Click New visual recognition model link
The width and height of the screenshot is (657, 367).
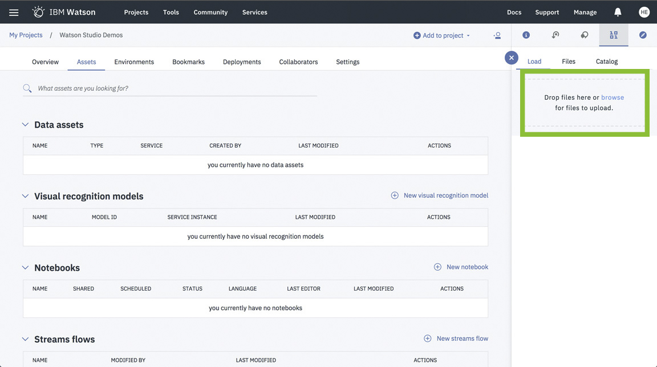pyautogui.click(x=446, y=195)
